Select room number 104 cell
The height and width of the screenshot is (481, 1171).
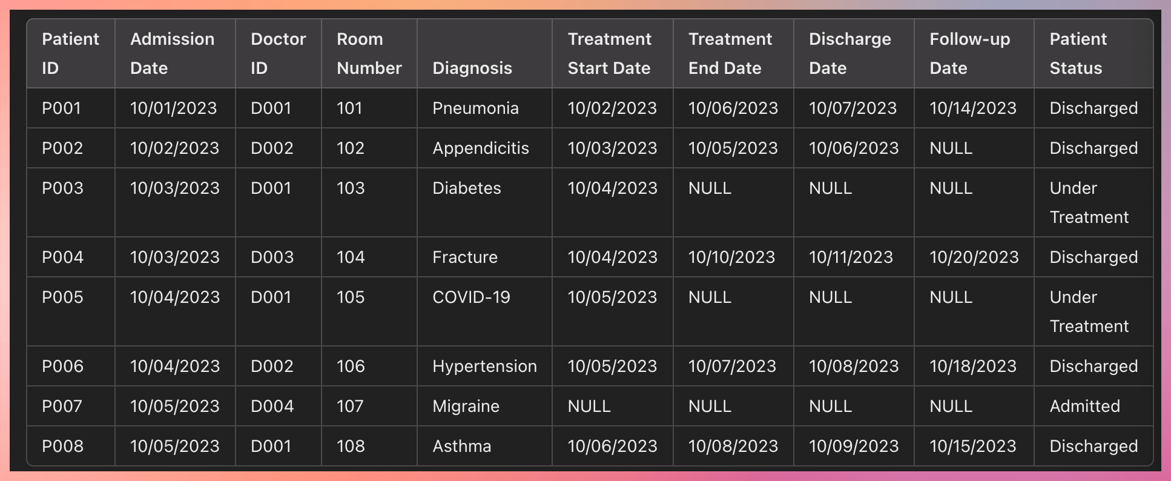point(351,257)
